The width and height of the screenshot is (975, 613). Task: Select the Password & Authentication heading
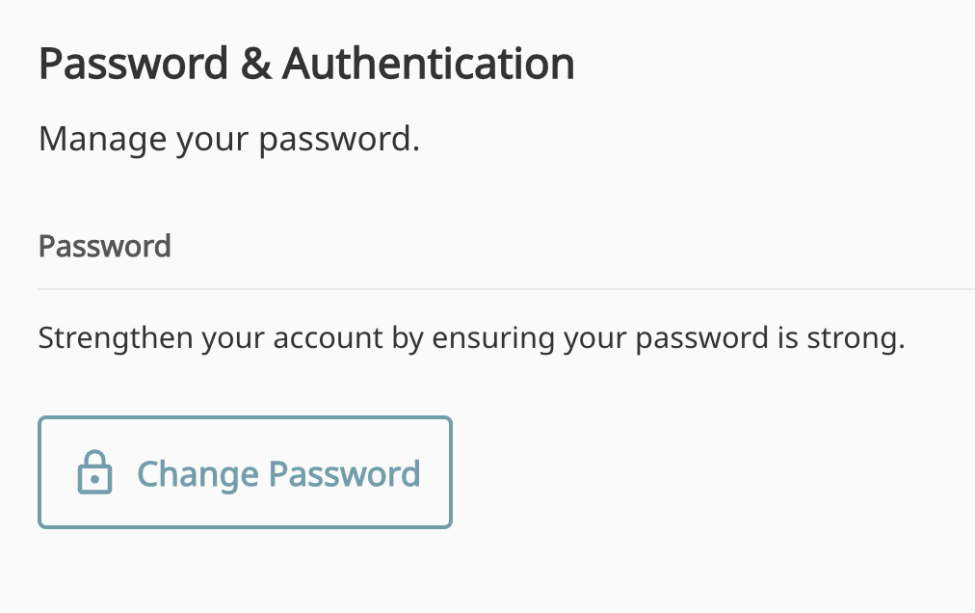[x=306, y=65]
